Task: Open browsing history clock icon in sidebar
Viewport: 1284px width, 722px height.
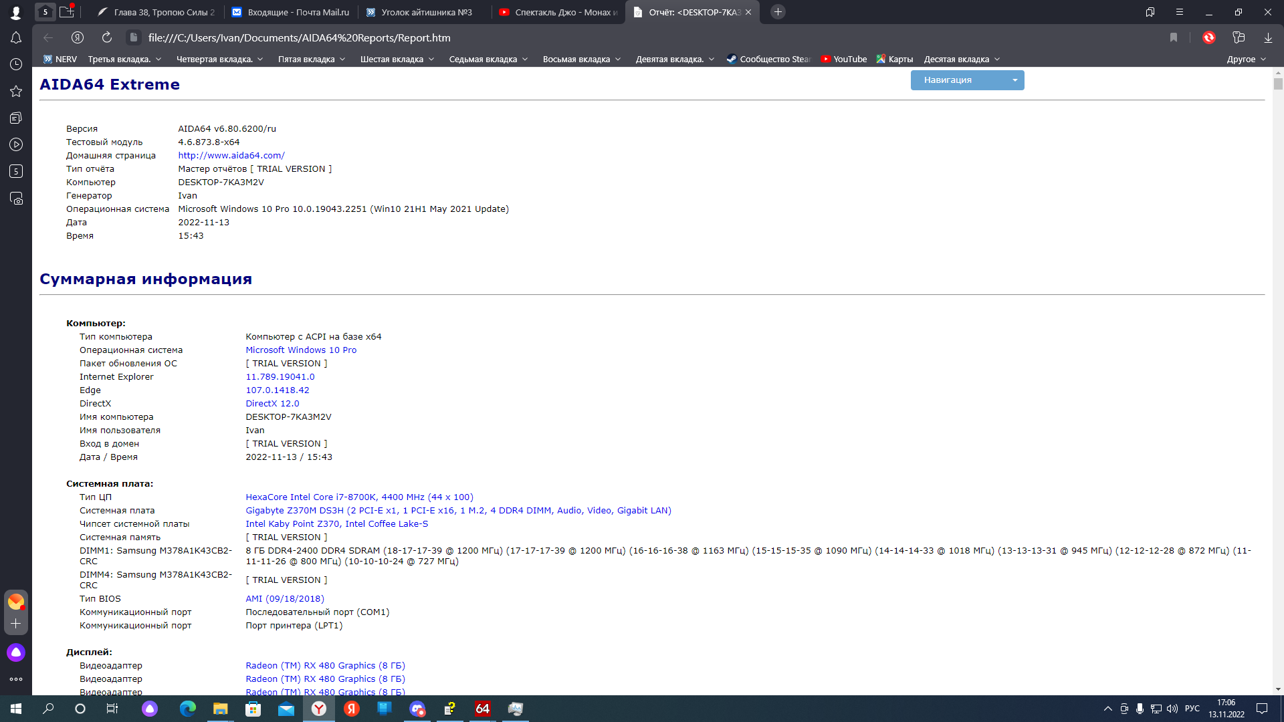Action: click(16, 64)
